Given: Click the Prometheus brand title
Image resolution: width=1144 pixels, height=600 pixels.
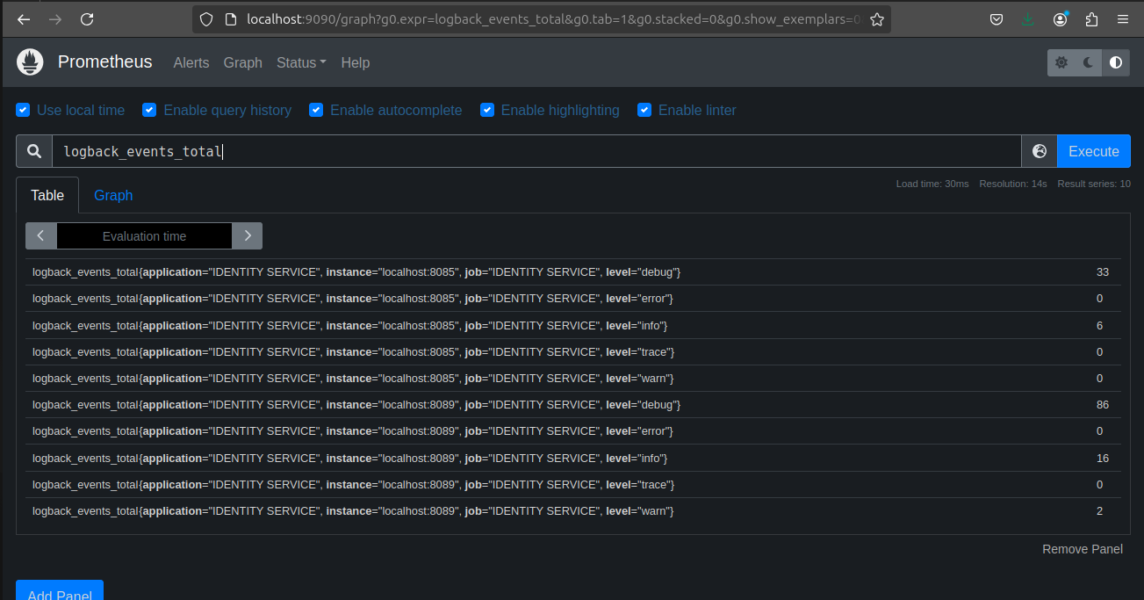Looking at the screenshot, I should (105, 62).
